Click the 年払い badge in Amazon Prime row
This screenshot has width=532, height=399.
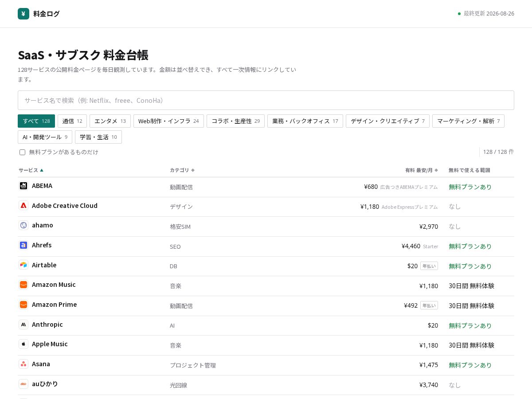(429, 305)
